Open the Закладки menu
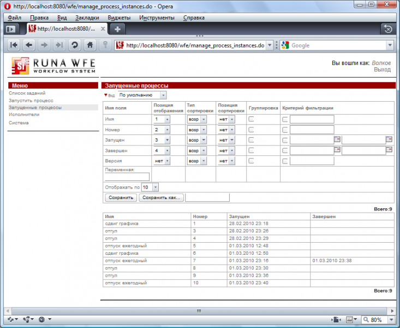 (x=87, y=17)
